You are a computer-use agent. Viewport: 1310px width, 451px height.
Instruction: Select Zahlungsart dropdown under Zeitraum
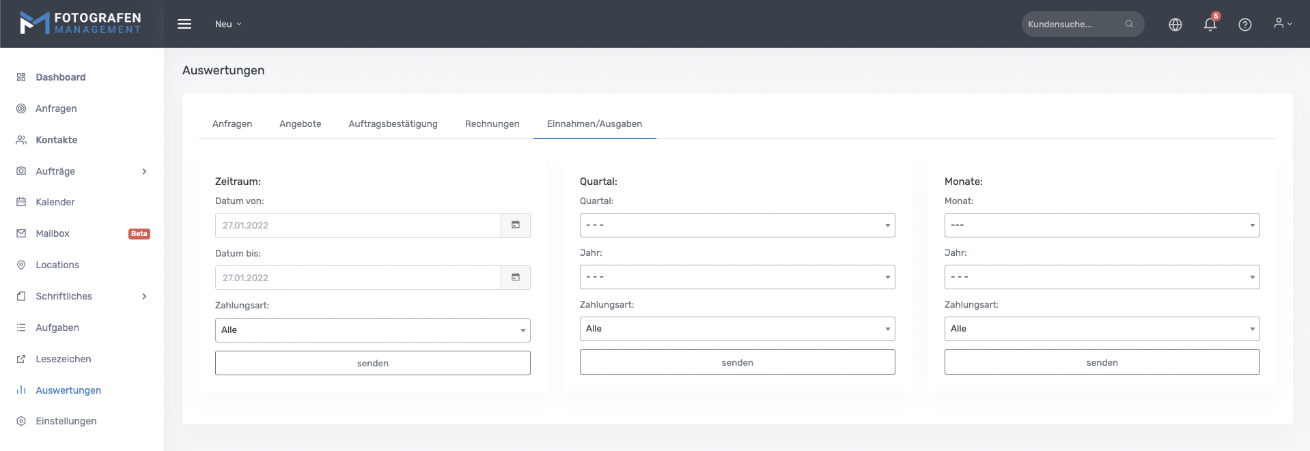(372, 330)
